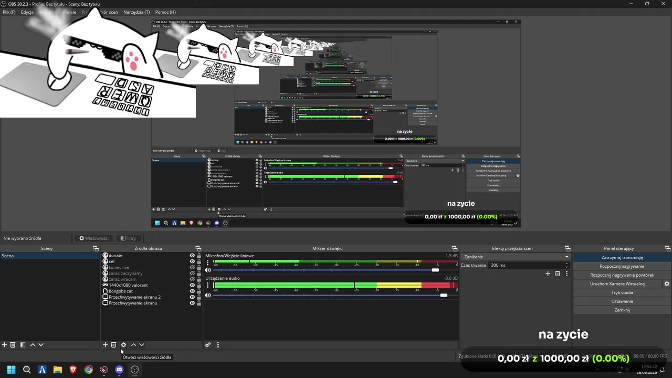Viewport: 672px width, 378px height.
Task: Toggle lock on Przechwytywanie ekranu 2
Action: pos(199,297)
